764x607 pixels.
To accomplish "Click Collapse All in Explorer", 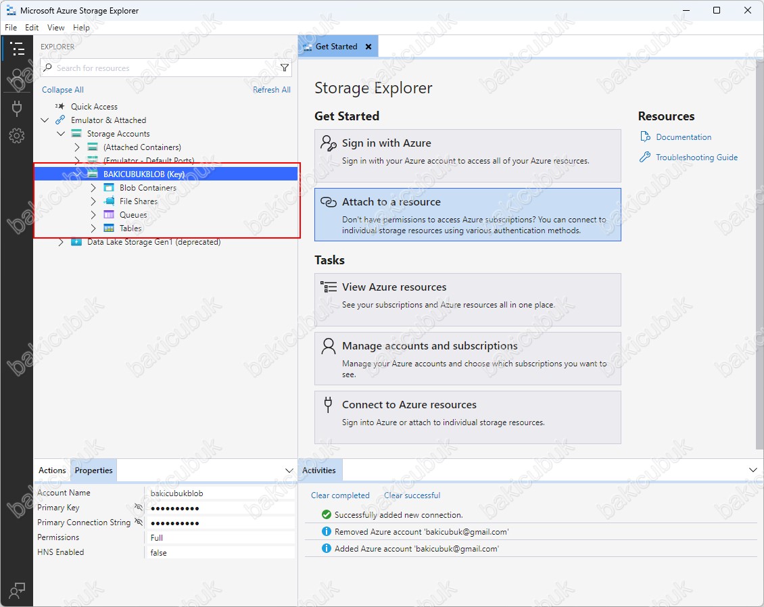I will [63, 90].
